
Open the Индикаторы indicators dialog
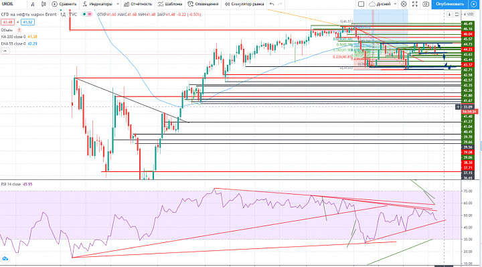98,4
